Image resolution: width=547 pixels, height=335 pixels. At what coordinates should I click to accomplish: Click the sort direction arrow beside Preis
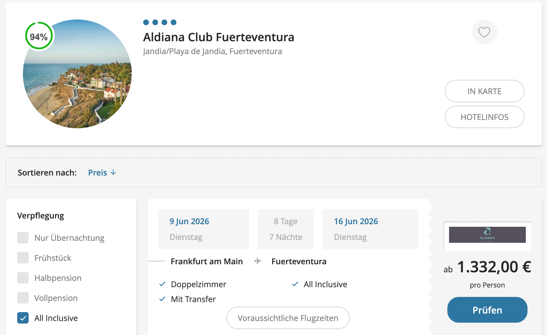coord(113,172)
